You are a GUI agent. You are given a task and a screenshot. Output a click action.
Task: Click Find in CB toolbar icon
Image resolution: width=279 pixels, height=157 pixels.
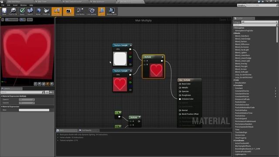13,11
